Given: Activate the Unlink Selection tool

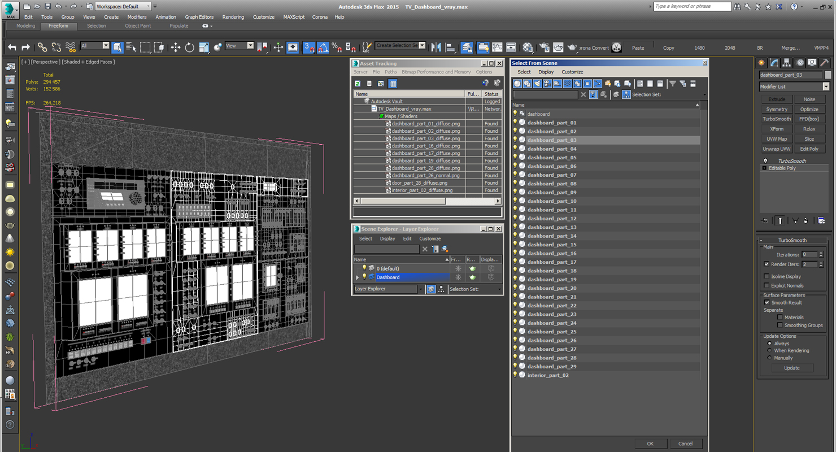Looking at the screenshot, I should 56,47.
